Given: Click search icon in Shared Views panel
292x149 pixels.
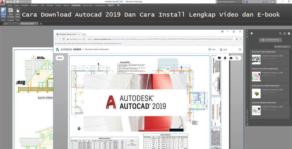Looking at the screenshot, I should (x=280, y=33).
